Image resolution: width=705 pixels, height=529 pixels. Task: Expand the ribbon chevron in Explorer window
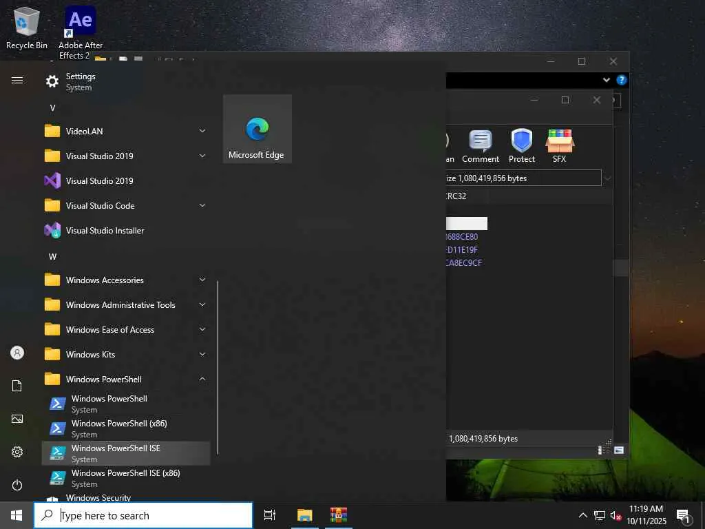coord(606,80)
